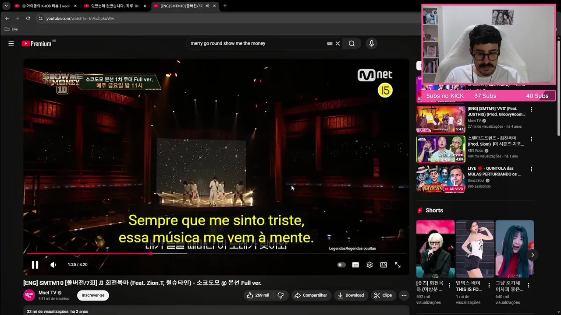The image size is (561, 315).
Task: Open video settings gear
Action: [x=369, y=265]
